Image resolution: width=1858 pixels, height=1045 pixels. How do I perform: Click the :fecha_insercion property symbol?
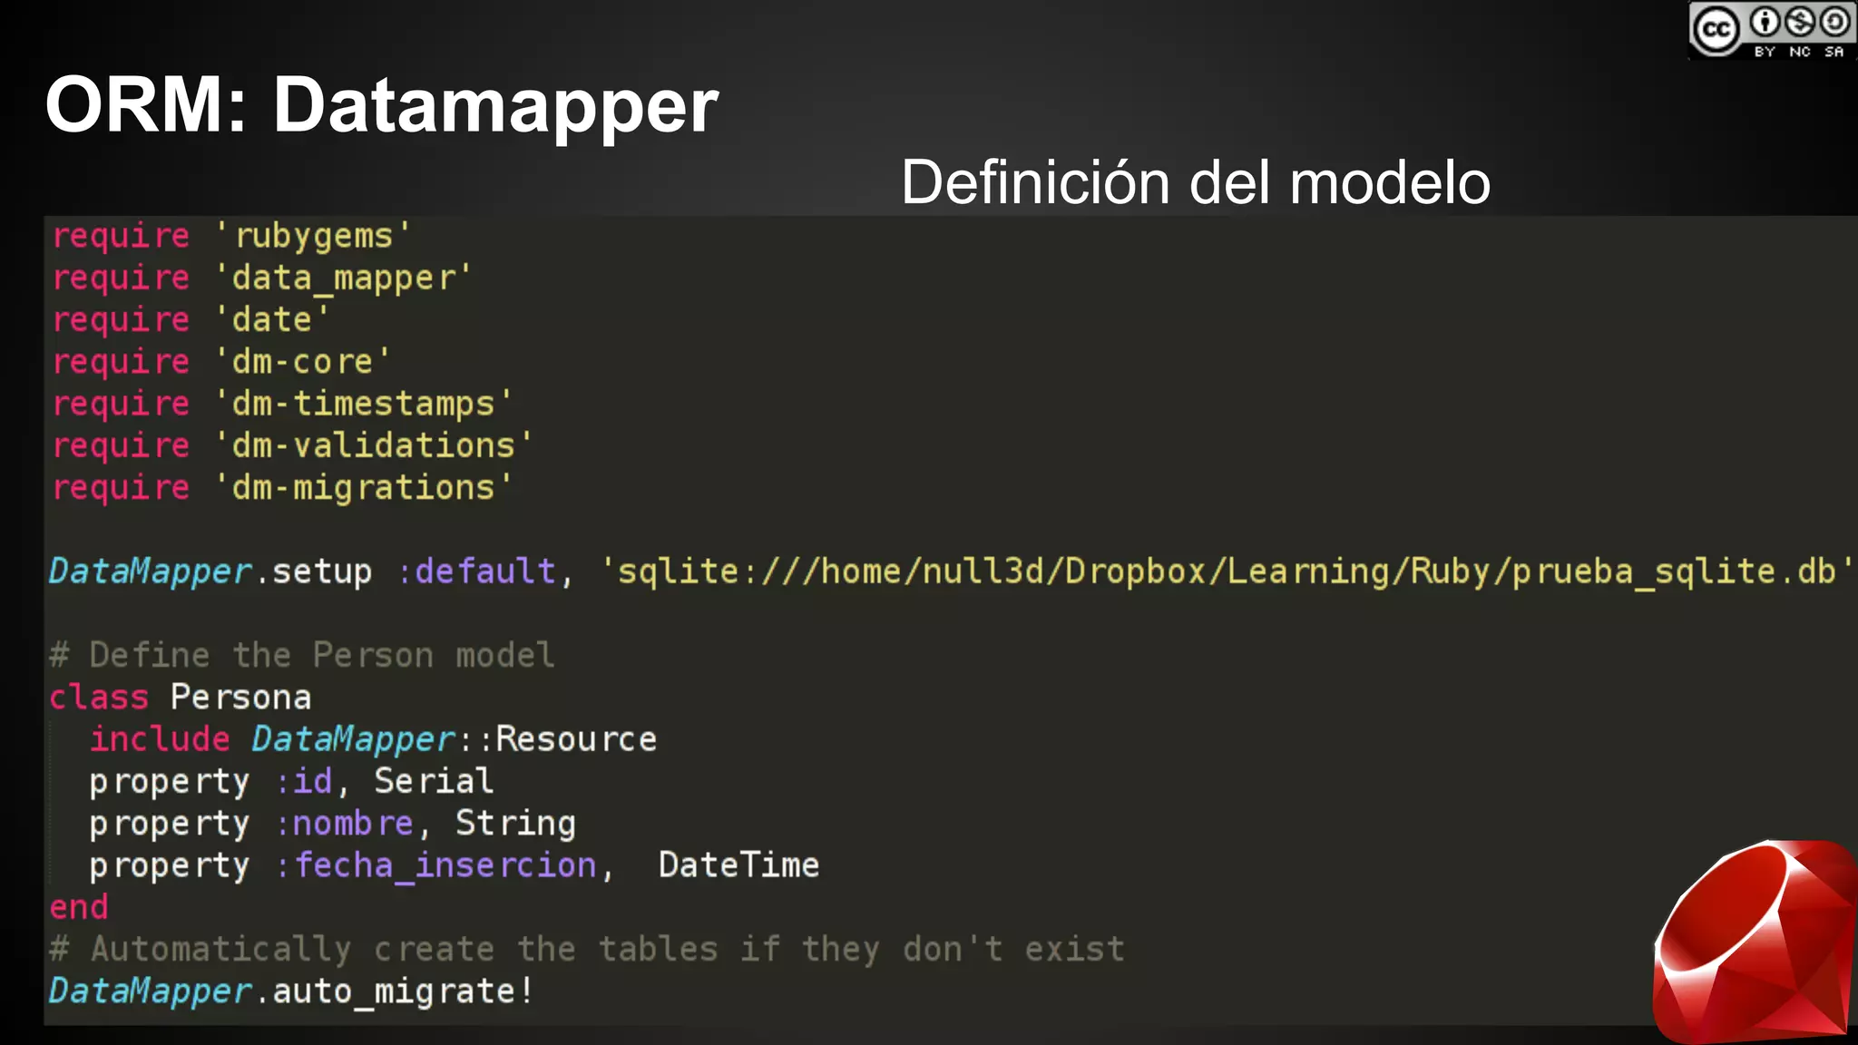[436, 865]
